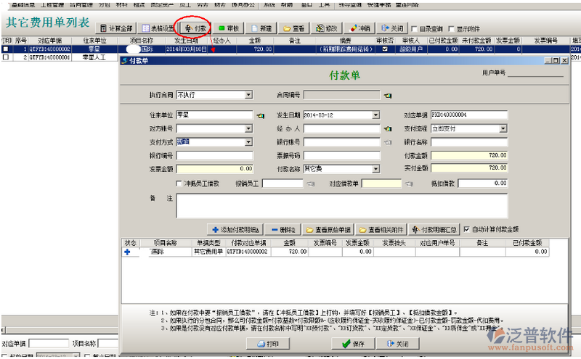Click into 票据号码 input field

[342, 156]
